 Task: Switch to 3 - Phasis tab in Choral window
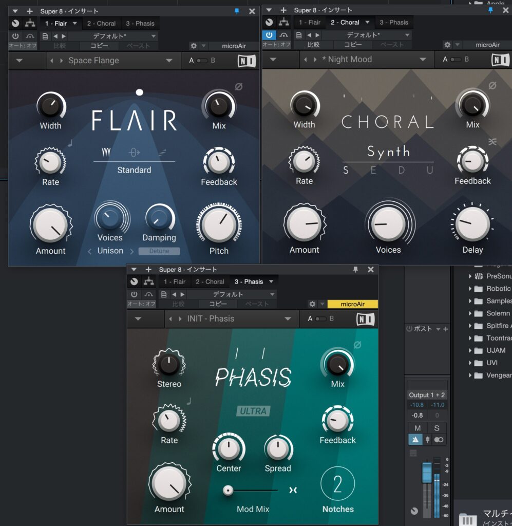(394, 23)
